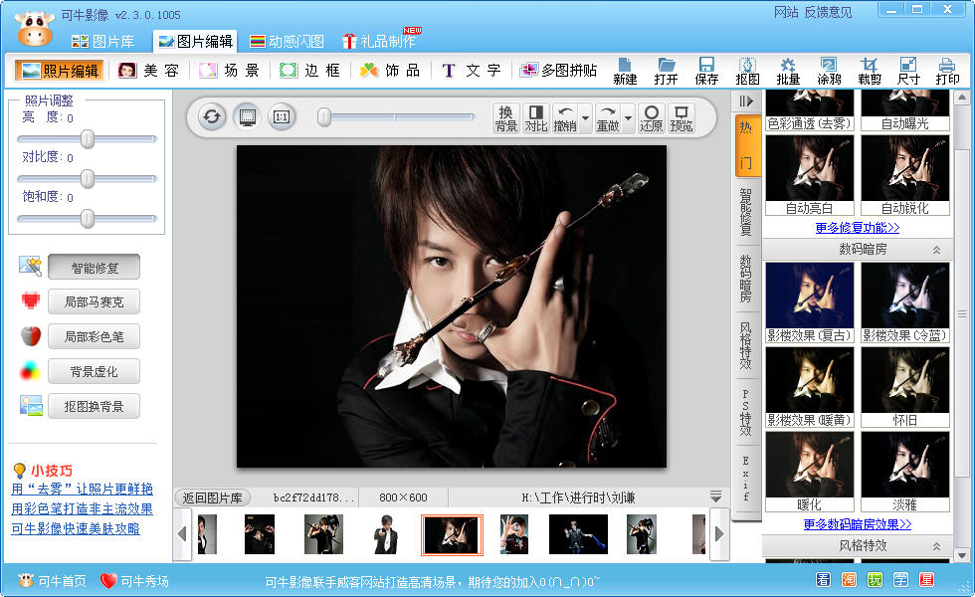
Task: Open the 撤销 undo history dropdown arrow
Action: pyautogui.click(x=585, y=118)
